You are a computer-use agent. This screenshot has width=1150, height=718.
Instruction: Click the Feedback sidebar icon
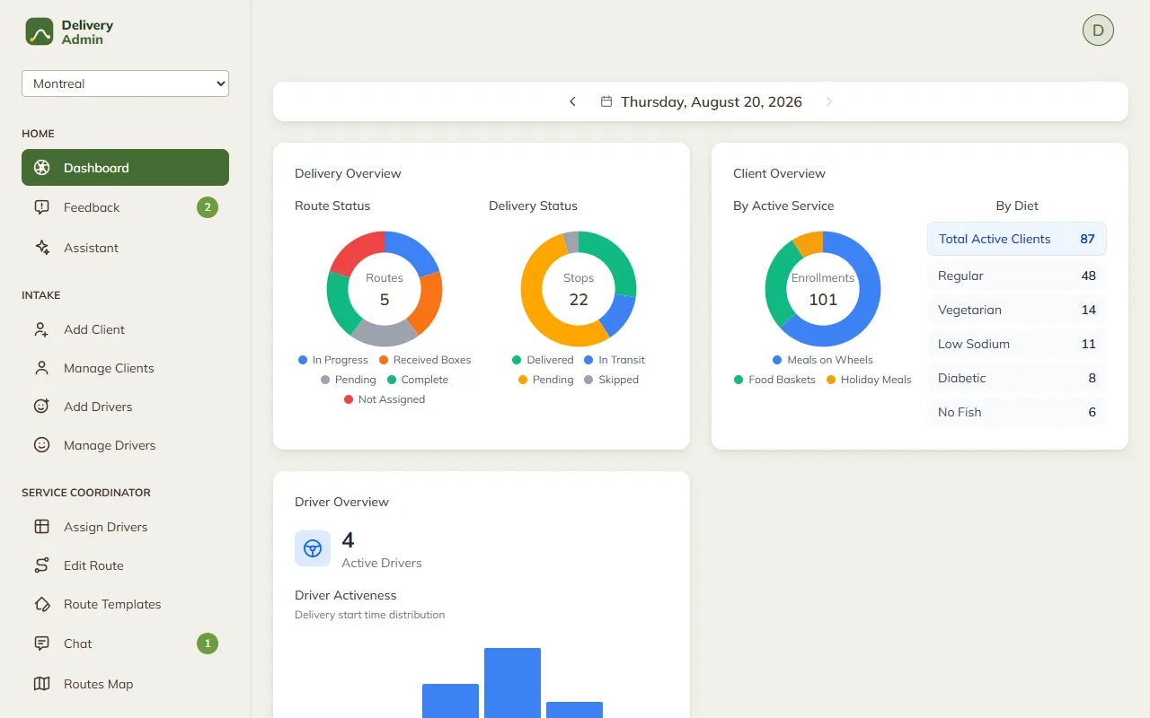pos(41,207)
